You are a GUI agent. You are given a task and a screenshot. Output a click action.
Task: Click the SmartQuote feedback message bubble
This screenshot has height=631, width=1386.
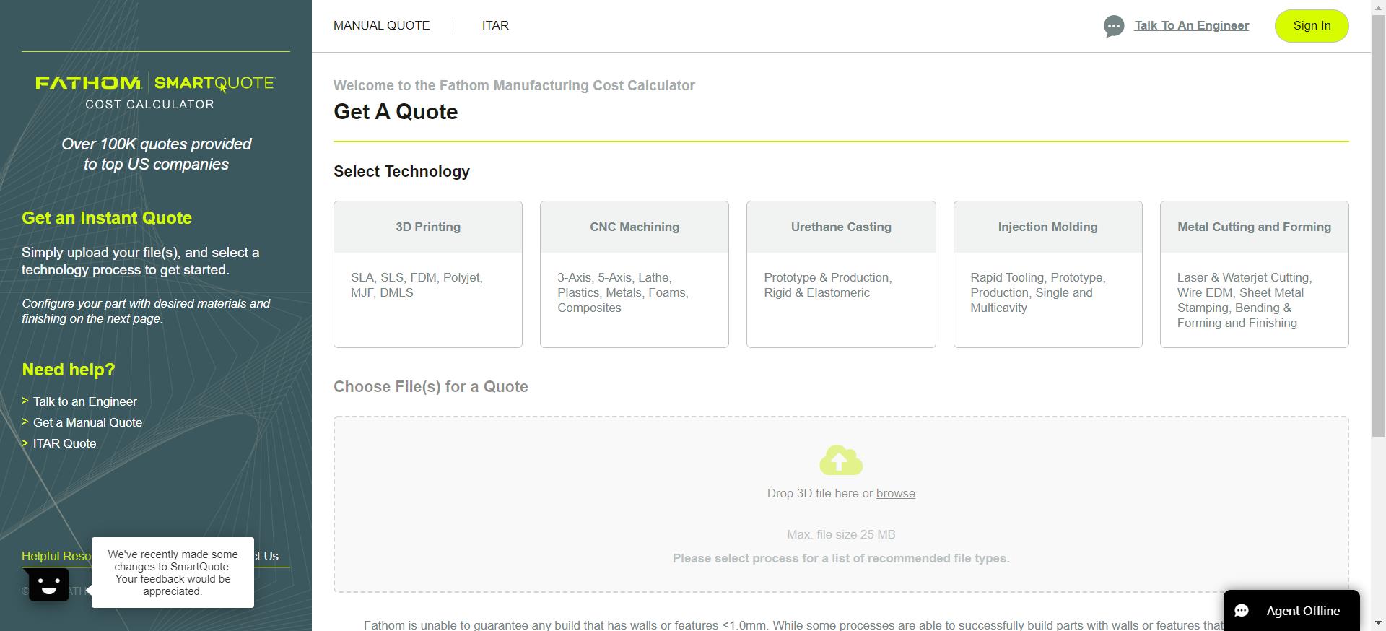pos(173,573)
